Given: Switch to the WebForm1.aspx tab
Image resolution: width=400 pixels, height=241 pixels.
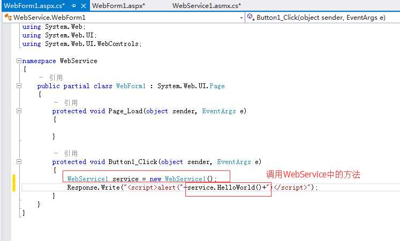Looking at the screenshot, I should pos(119,5).
